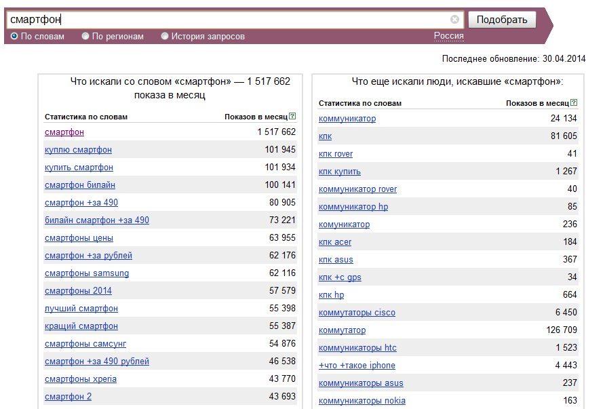Open the 'смартфон билайн' keyword link
The height and width of the screenshot is (409, 605).
coord(80,184)
